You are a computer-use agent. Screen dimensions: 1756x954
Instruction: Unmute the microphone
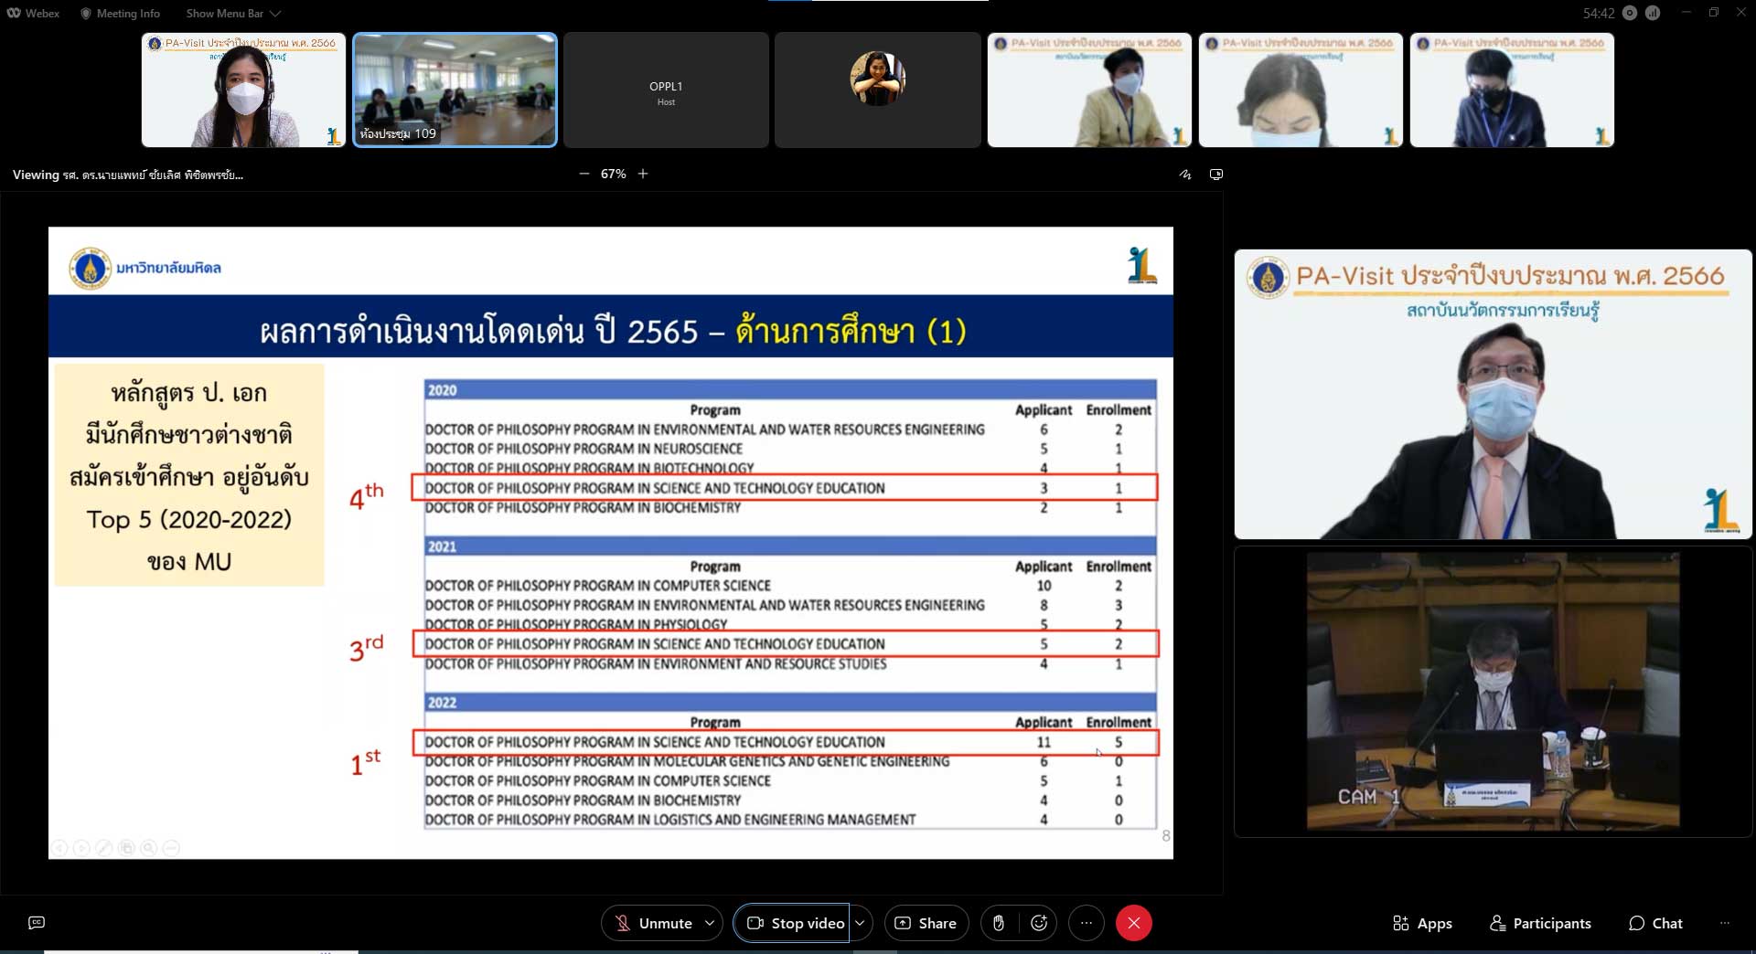point(654,923)
